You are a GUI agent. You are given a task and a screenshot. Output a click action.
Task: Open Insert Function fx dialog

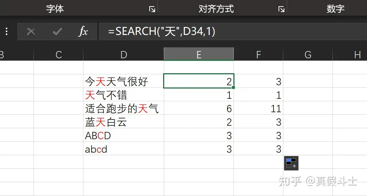tap(83, 32)
